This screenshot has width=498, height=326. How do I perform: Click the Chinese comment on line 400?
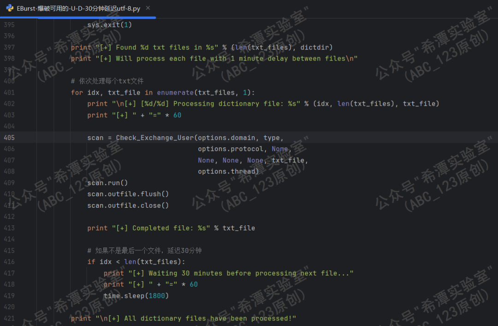click(x=107, y=81)
